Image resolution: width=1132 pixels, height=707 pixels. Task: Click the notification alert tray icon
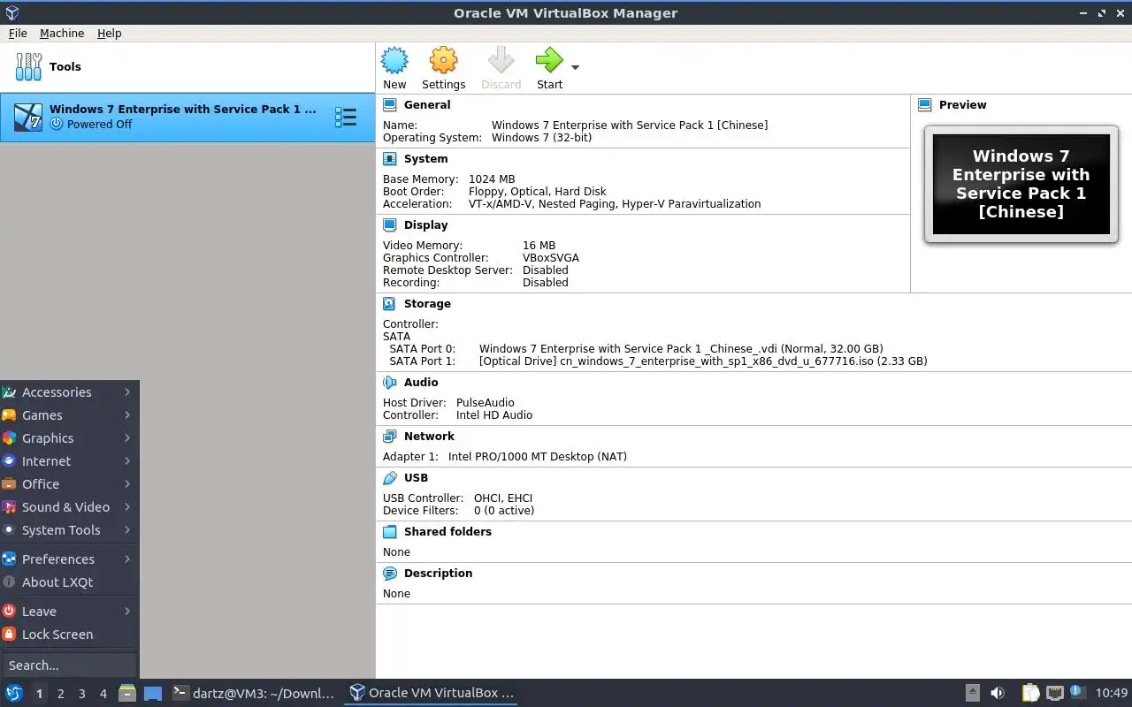[x=1077, y=692]
